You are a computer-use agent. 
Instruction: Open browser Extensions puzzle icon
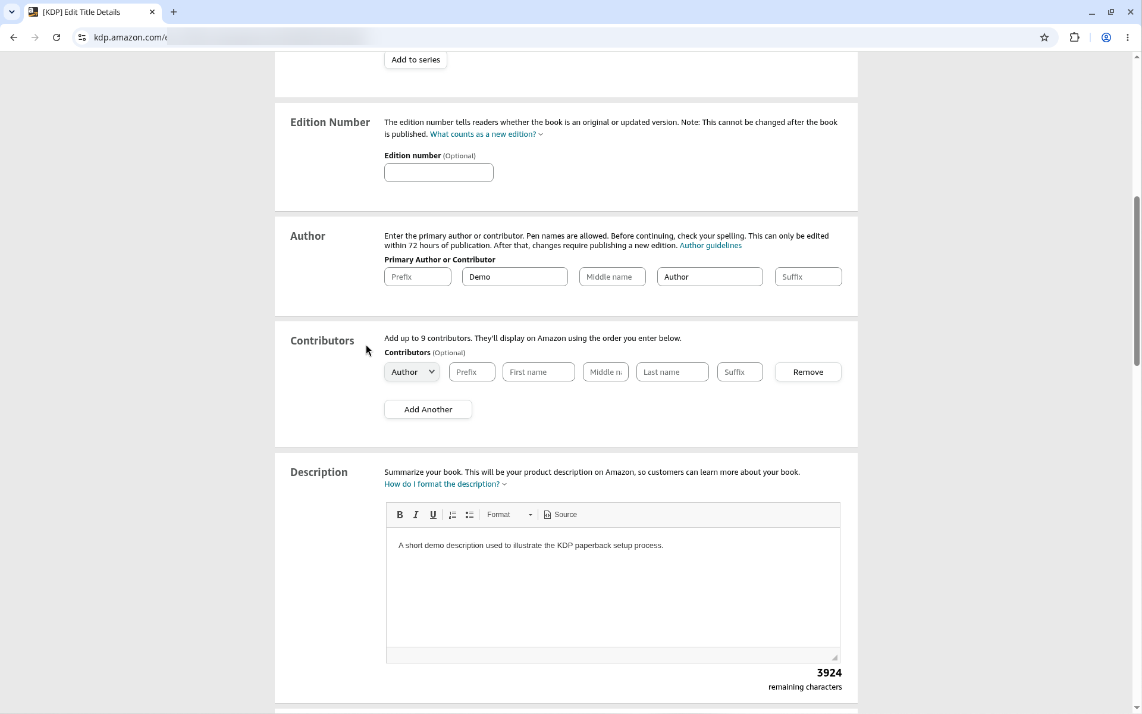click(1074, 37)
